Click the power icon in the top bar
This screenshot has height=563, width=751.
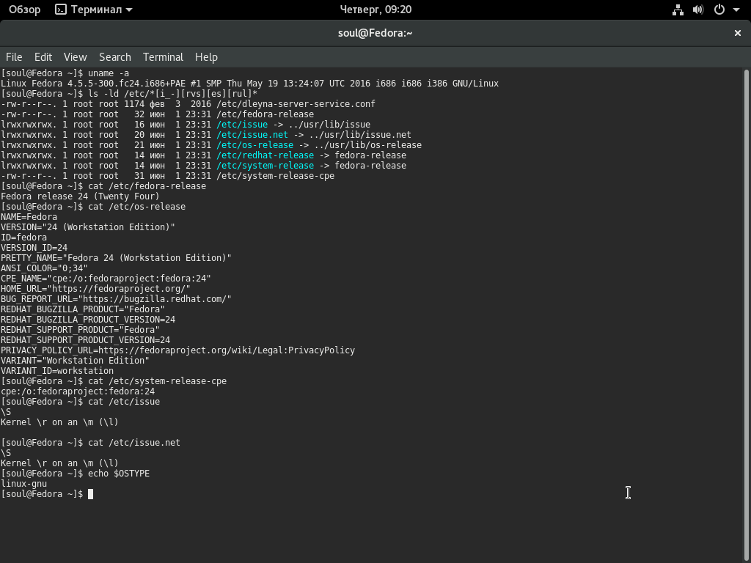coord(719,10)
